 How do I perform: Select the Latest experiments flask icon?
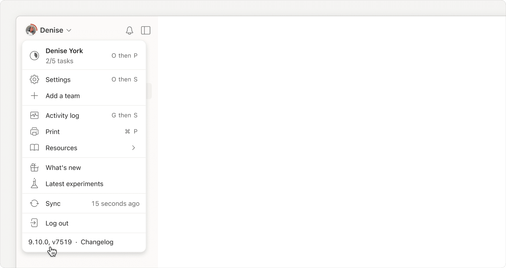(x=34, y=184)
